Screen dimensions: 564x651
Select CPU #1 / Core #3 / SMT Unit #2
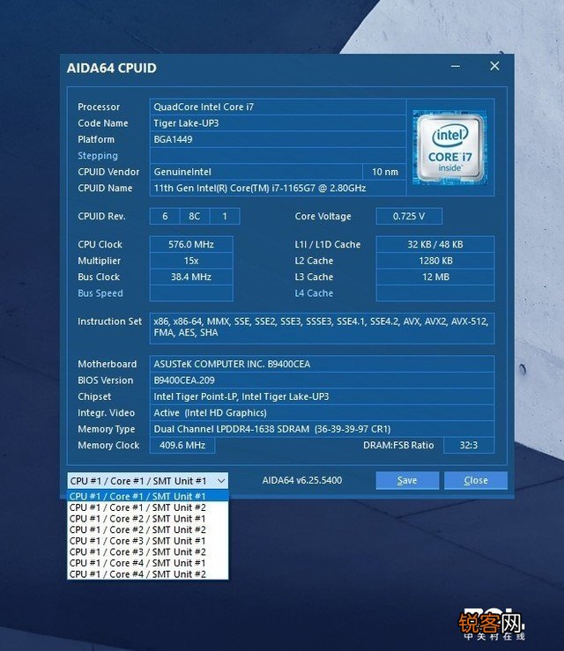(147, 551)
